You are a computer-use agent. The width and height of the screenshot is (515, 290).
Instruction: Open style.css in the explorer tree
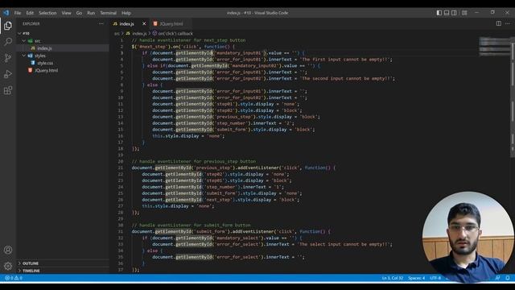[45, 63]
